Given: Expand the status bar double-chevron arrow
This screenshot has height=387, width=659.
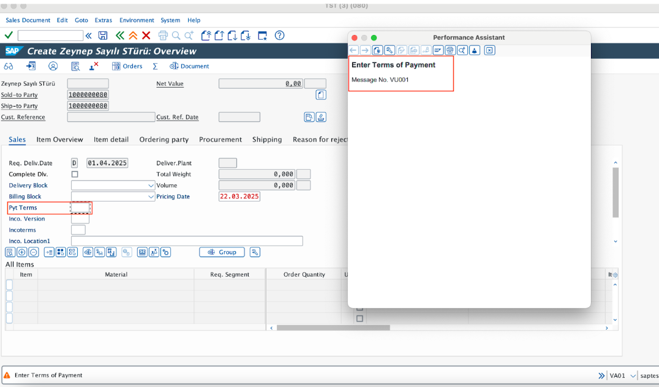Looking at the screenshot, I should click(601, 375).
